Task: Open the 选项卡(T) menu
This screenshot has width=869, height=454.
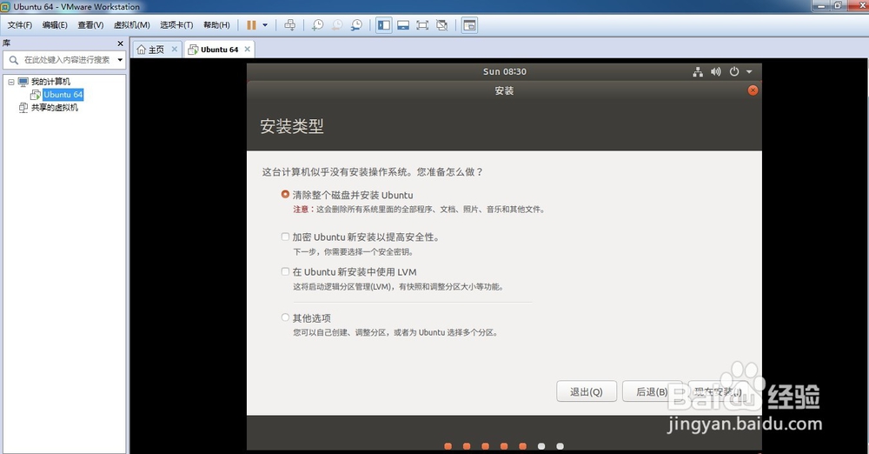Action: click(176, 25)
